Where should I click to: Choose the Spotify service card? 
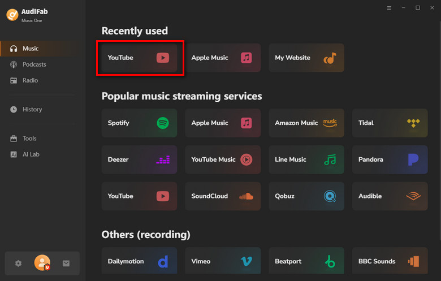point(139,123)
